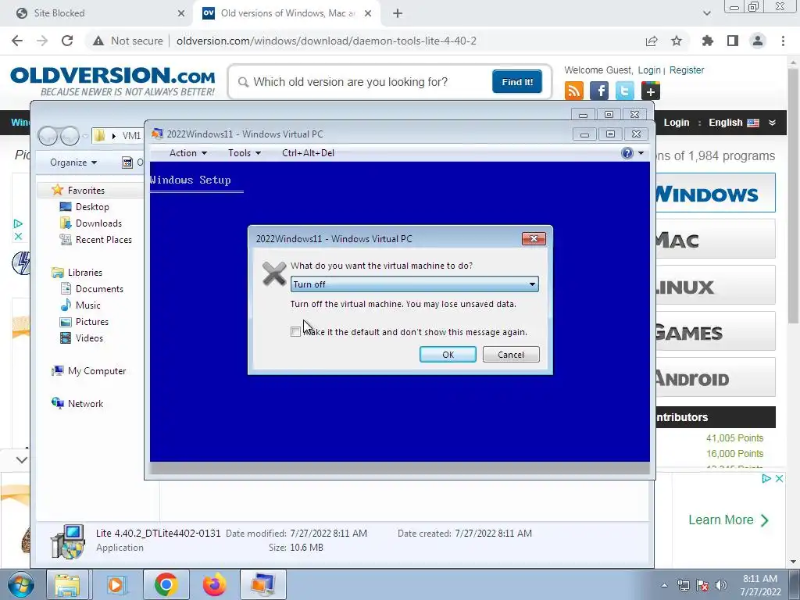Open Windows Explorer from taskbar
This screenshot has height=600, width=800.
click(x=67, y=584)
